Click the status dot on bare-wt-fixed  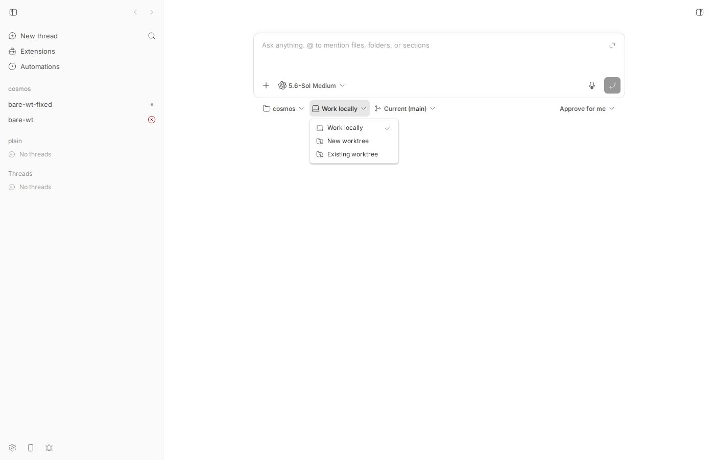click(x=152, y=104)
